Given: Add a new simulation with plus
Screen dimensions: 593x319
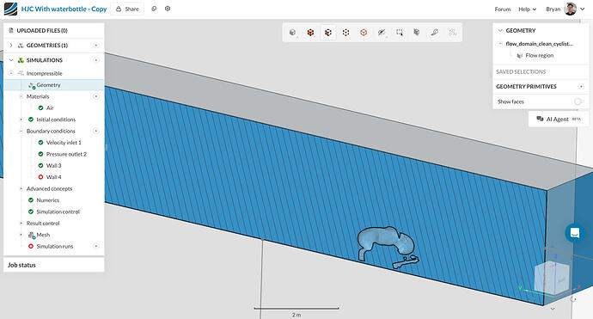Looking at the screenshot, I should pos(96,60).
